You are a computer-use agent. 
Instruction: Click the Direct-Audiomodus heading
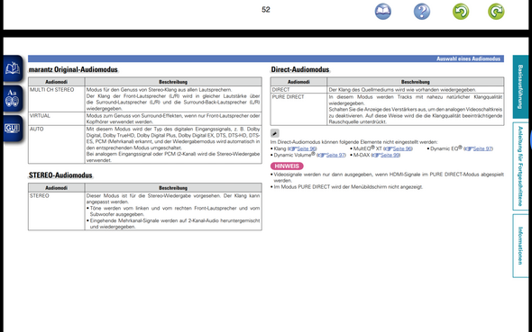(300, 69)
